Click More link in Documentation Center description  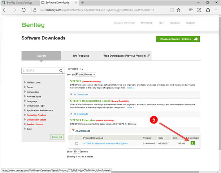coord(130,107)
